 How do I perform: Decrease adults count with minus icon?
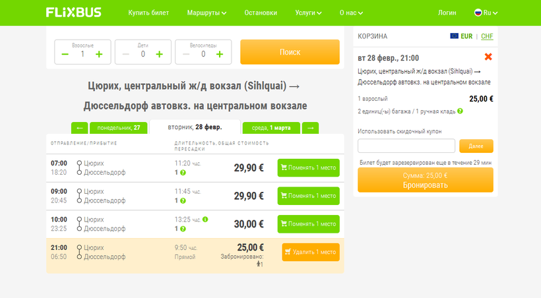[65, 54]
